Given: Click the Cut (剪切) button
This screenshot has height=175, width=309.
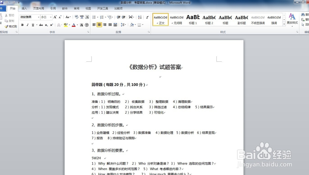Looking at the screenshot, I should tap(10, 15).
